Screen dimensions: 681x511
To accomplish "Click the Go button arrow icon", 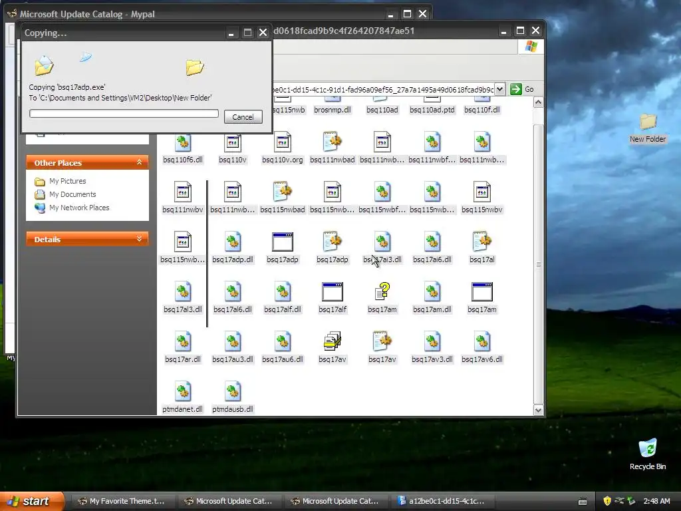I will click(515, 89).
